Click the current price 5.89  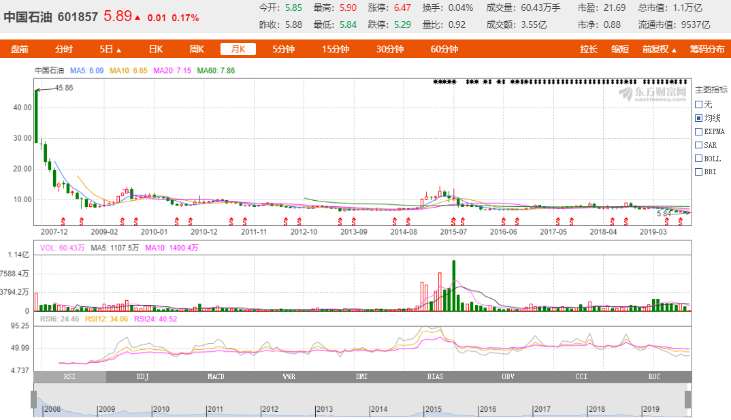[x=118, y=16]
